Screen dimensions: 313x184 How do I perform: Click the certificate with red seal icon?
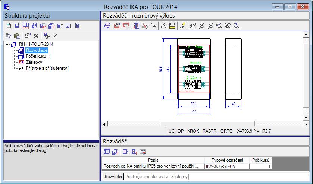coord(143,152)
